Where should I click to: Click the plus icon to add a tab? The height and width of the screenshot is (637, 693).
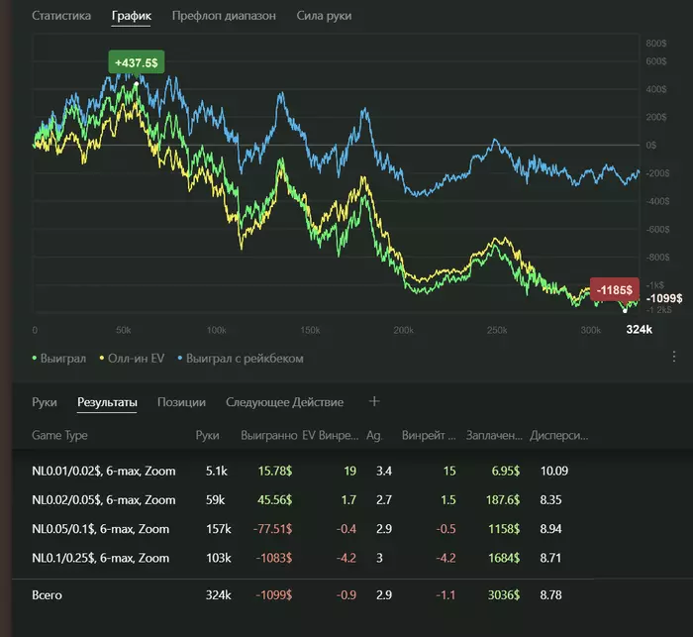374,401
